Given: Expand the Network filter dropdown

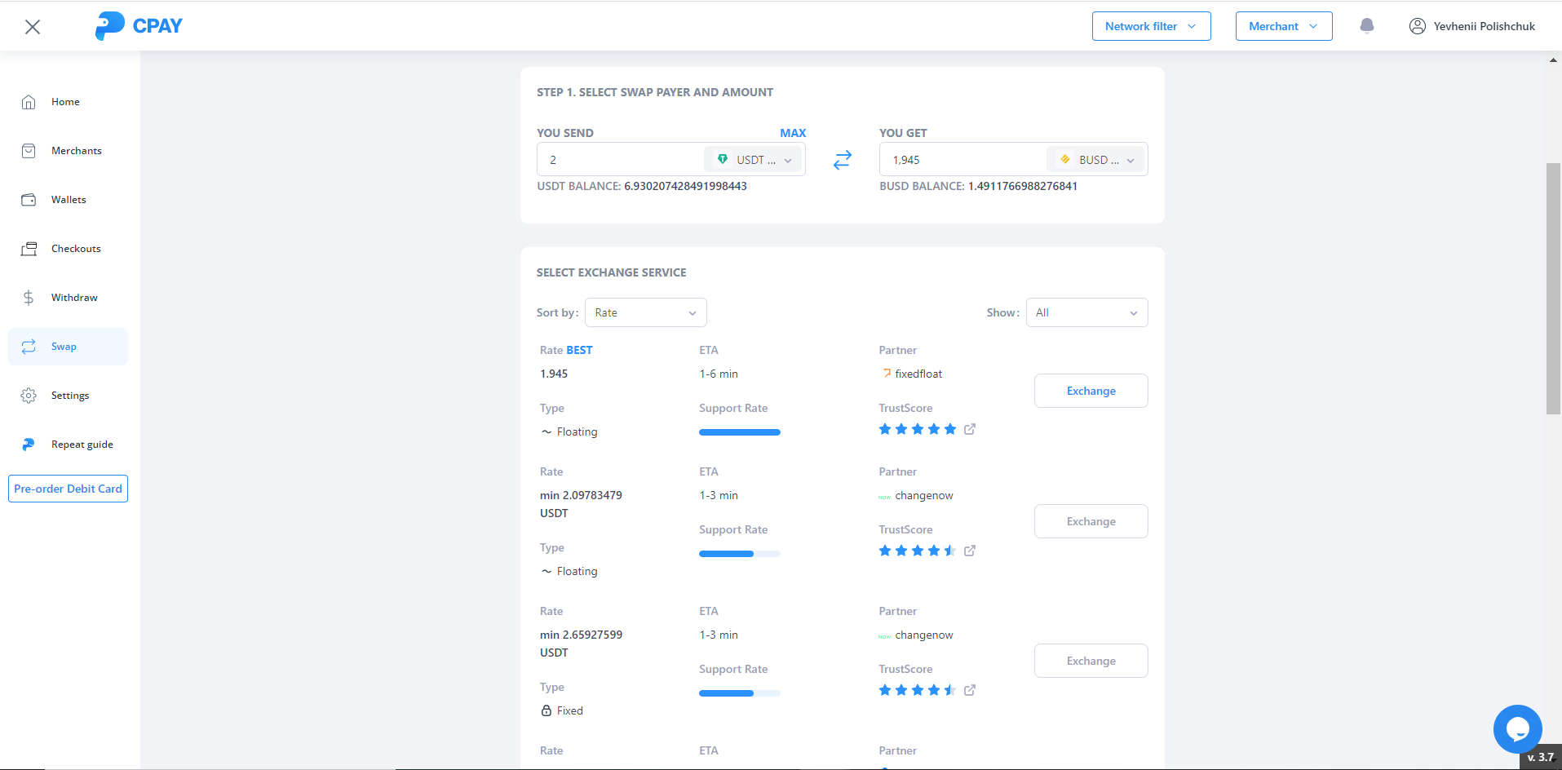Looking at the screenshot, I should pos(1150,26).
